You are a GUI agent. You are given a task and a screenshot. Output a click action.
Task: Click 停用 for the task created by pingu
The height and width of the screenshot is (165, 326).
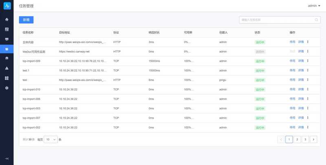(x=292, y=80)
